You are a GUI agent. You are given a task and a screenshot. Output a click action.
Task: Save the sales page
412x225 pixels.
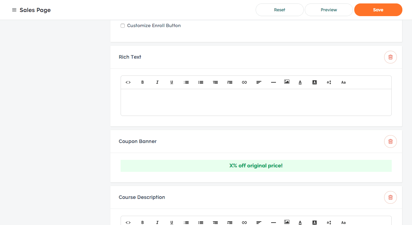click(x=378, y=10)
